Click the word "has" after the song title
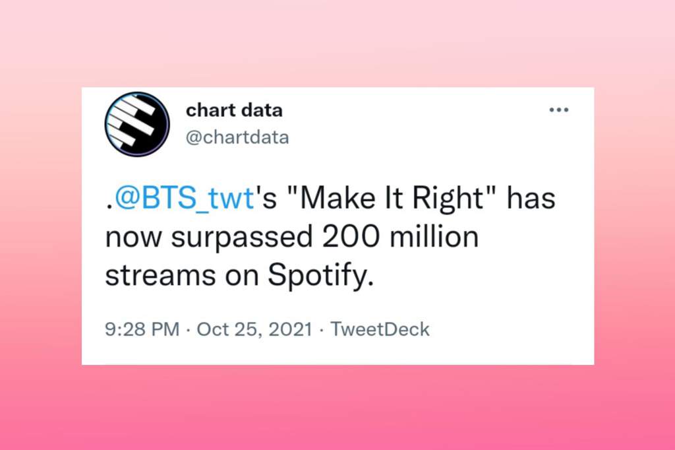This screenshot has width=675, height=450. point(531,198)
